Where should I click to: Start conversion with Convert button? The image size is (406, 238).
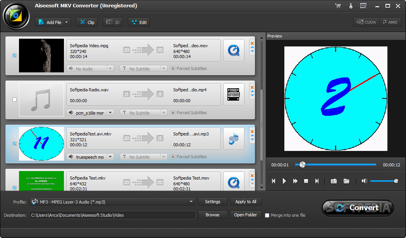coord(358,208)
